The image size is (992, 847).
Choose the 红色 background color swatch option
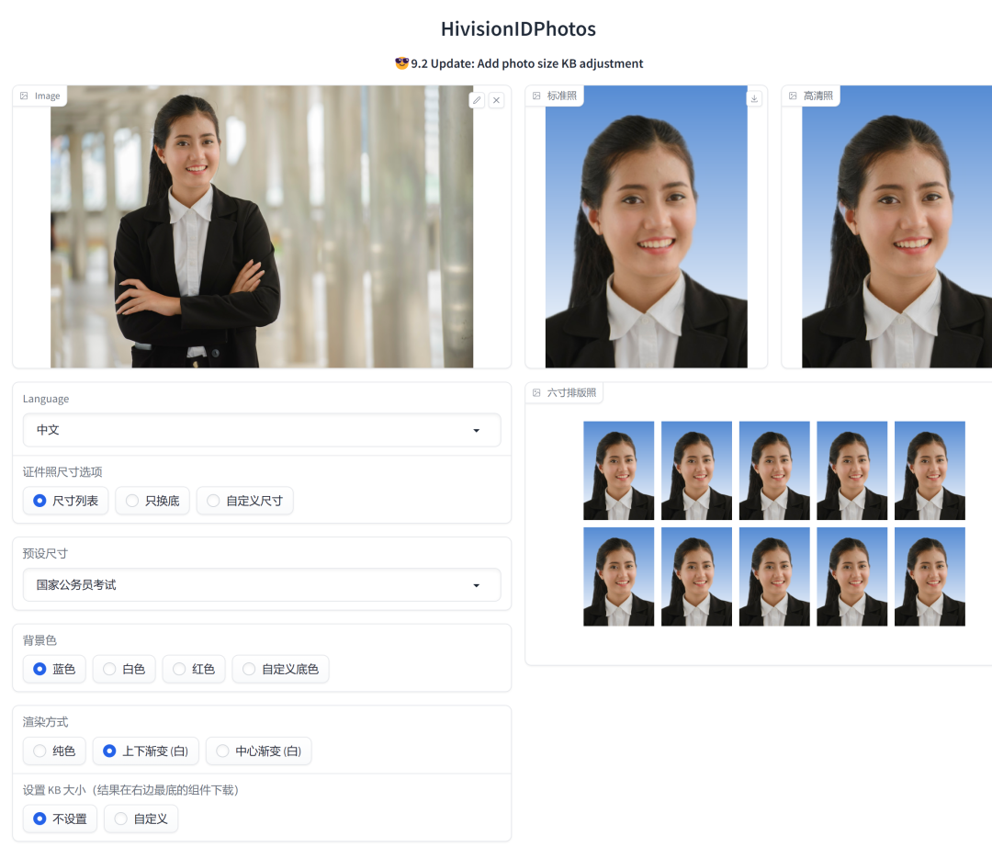[x=193, y=669]
